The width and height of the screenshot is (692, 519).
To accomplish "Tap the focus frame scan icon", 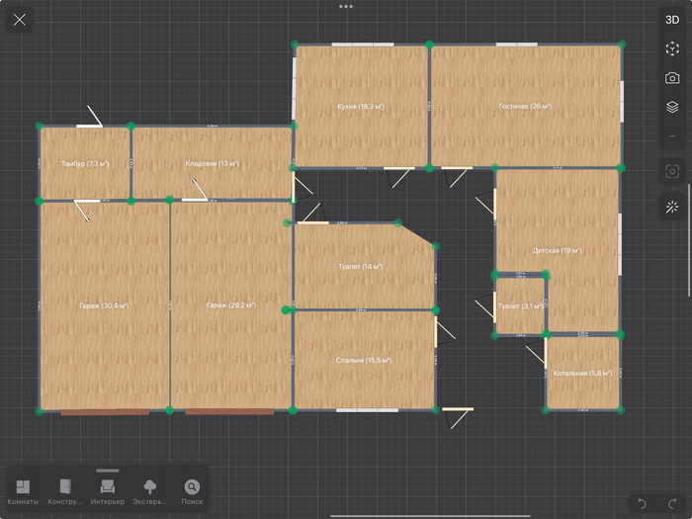I will [672, 171].
